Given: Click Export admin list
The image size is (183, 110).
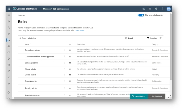Looking at the screenshot, I should [27, 38].
